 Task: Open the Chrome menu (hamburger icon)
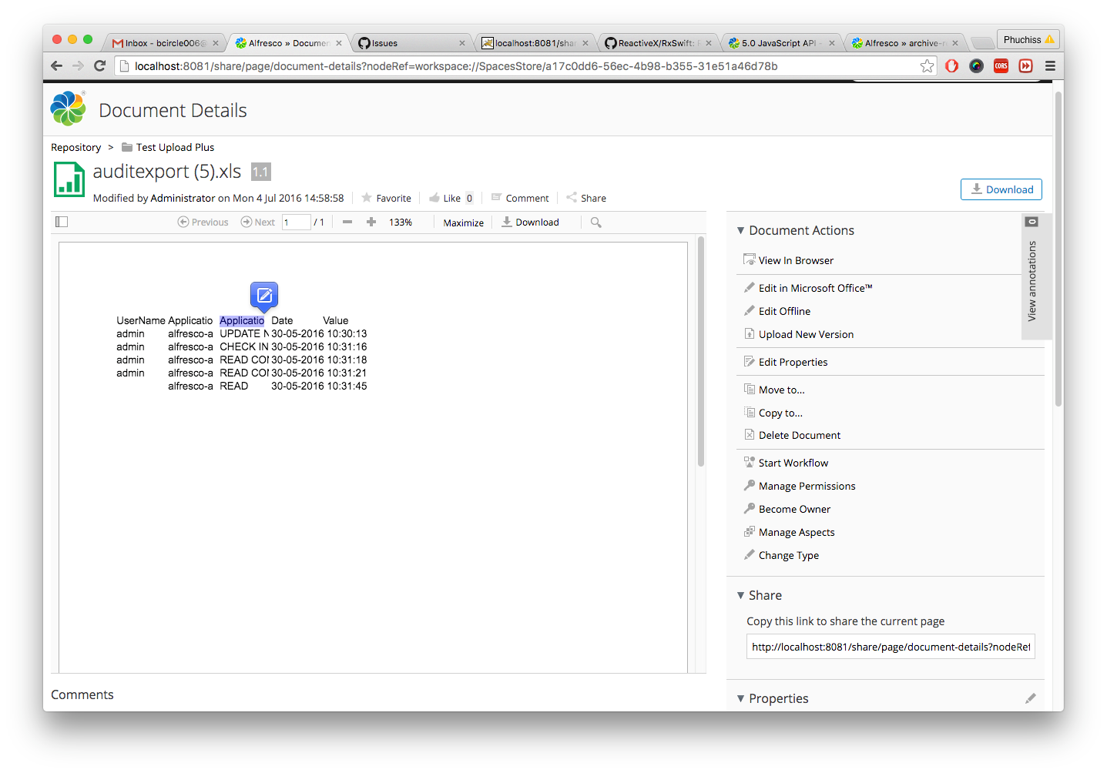pyautogui.click(x=1050, y=66)
